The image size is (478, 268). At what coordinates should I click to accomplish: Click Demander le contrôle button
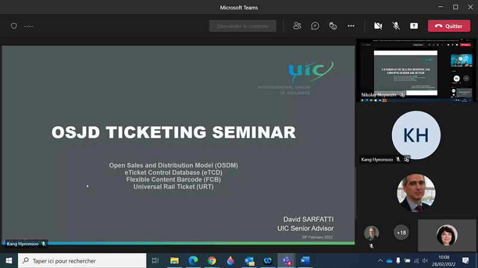tap(243, 26)
